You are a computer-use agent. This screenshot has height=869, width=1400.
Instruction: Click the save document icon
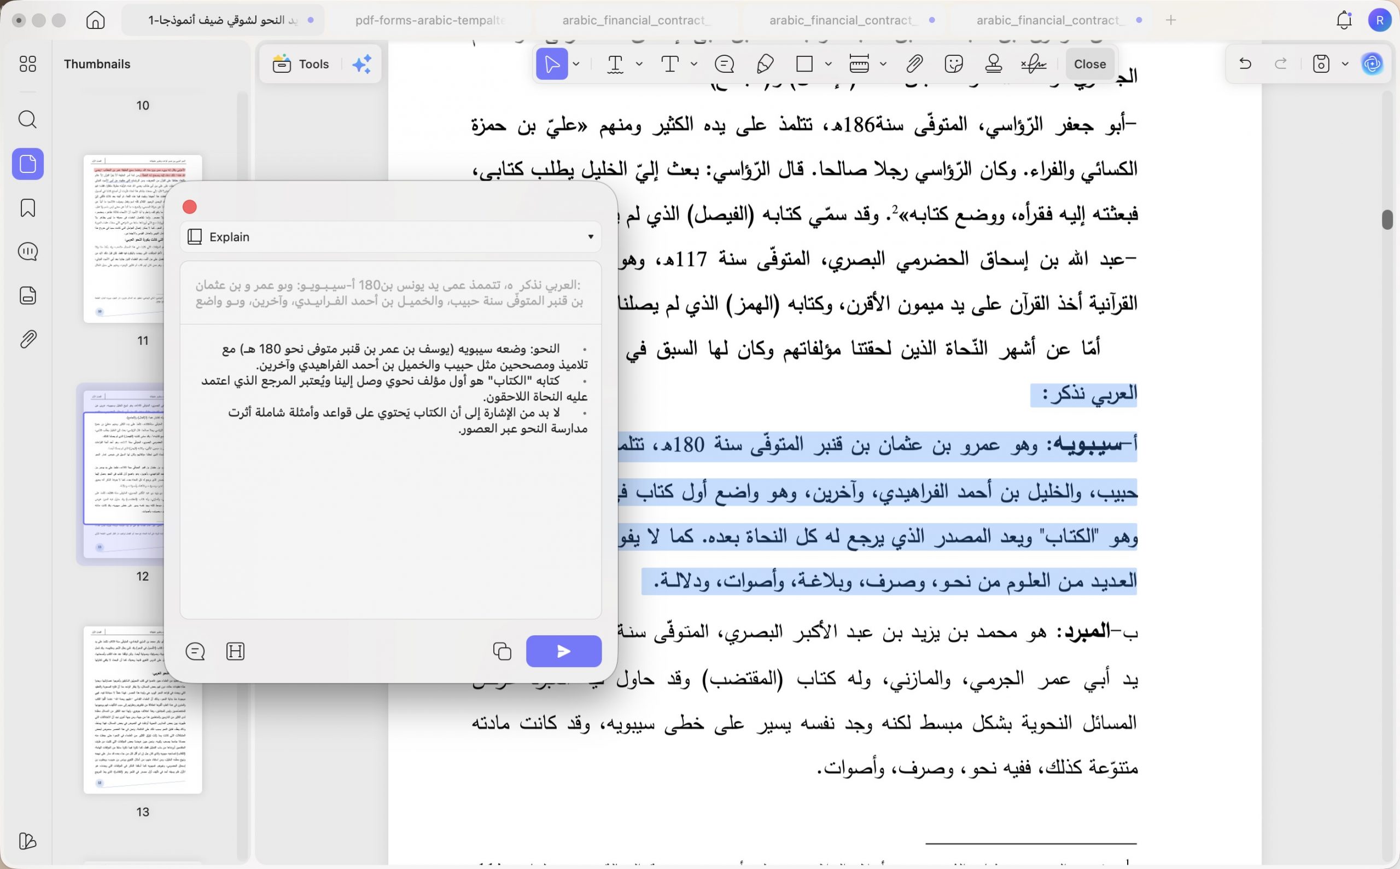tap(1321, 64)
